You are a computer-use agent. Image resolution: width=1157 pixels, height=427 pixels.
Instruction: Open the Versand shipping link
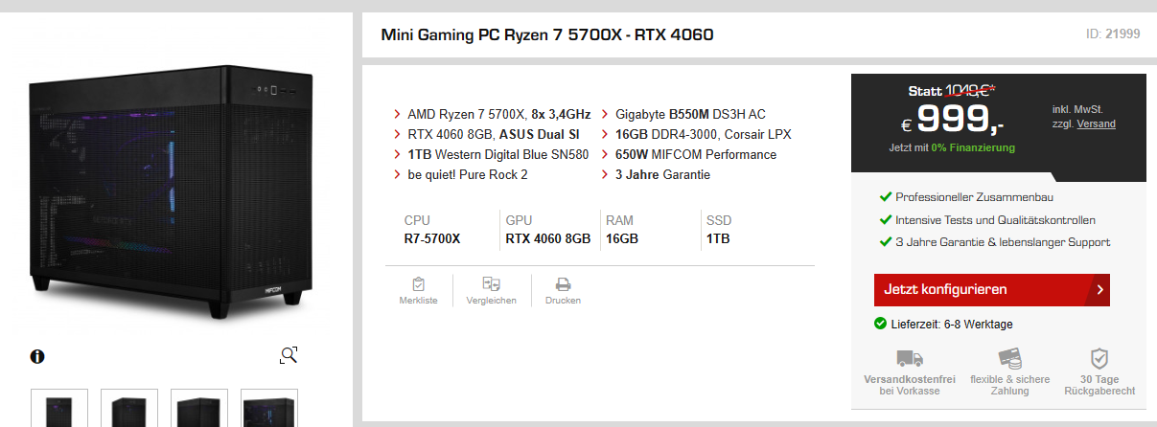pos(1096,124)
